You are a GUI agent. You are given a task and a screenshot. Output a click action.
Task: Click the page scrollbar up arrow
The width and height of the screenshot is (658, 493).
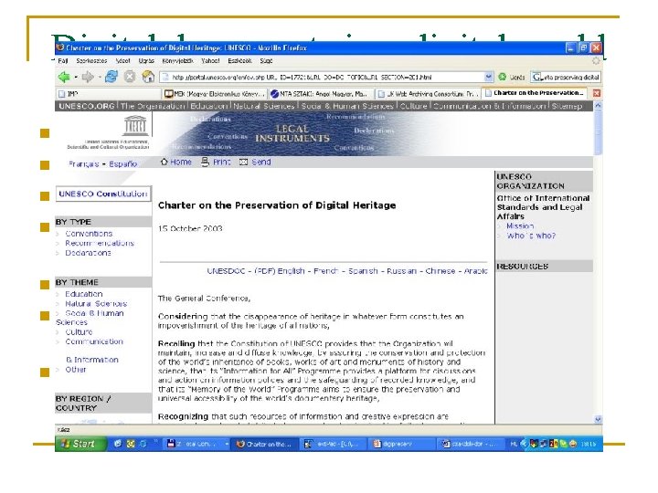tap(598, 106)
